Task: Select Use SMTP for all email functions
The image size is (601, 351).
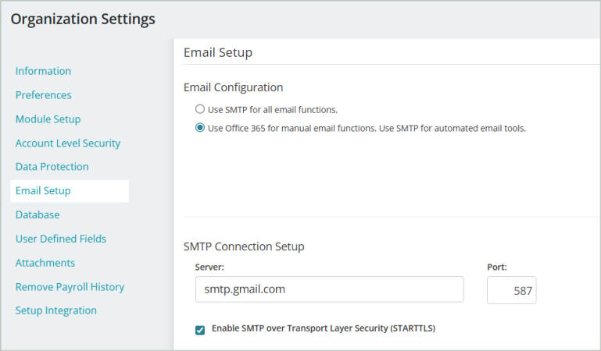Action: click(200, 109)
